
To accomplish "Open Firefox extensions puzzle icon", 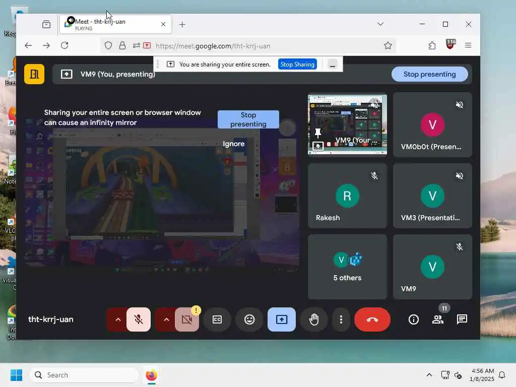I will (432, 45).
